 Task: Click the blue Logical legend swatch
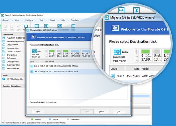[x=50, y=119]
